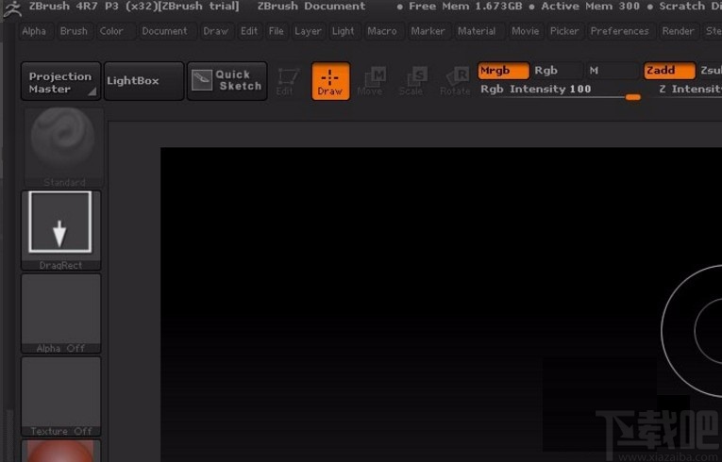Open the Standard brush thumbnail
The width and height of the screenshot is (722, 462).
pyautogui.click(x=63, y=147)
